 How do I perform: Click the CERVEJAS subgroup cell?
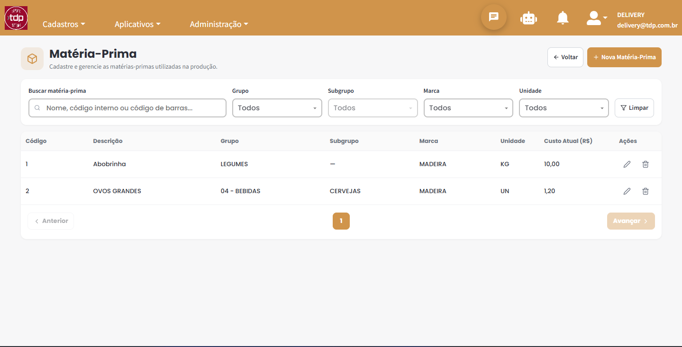345,191
